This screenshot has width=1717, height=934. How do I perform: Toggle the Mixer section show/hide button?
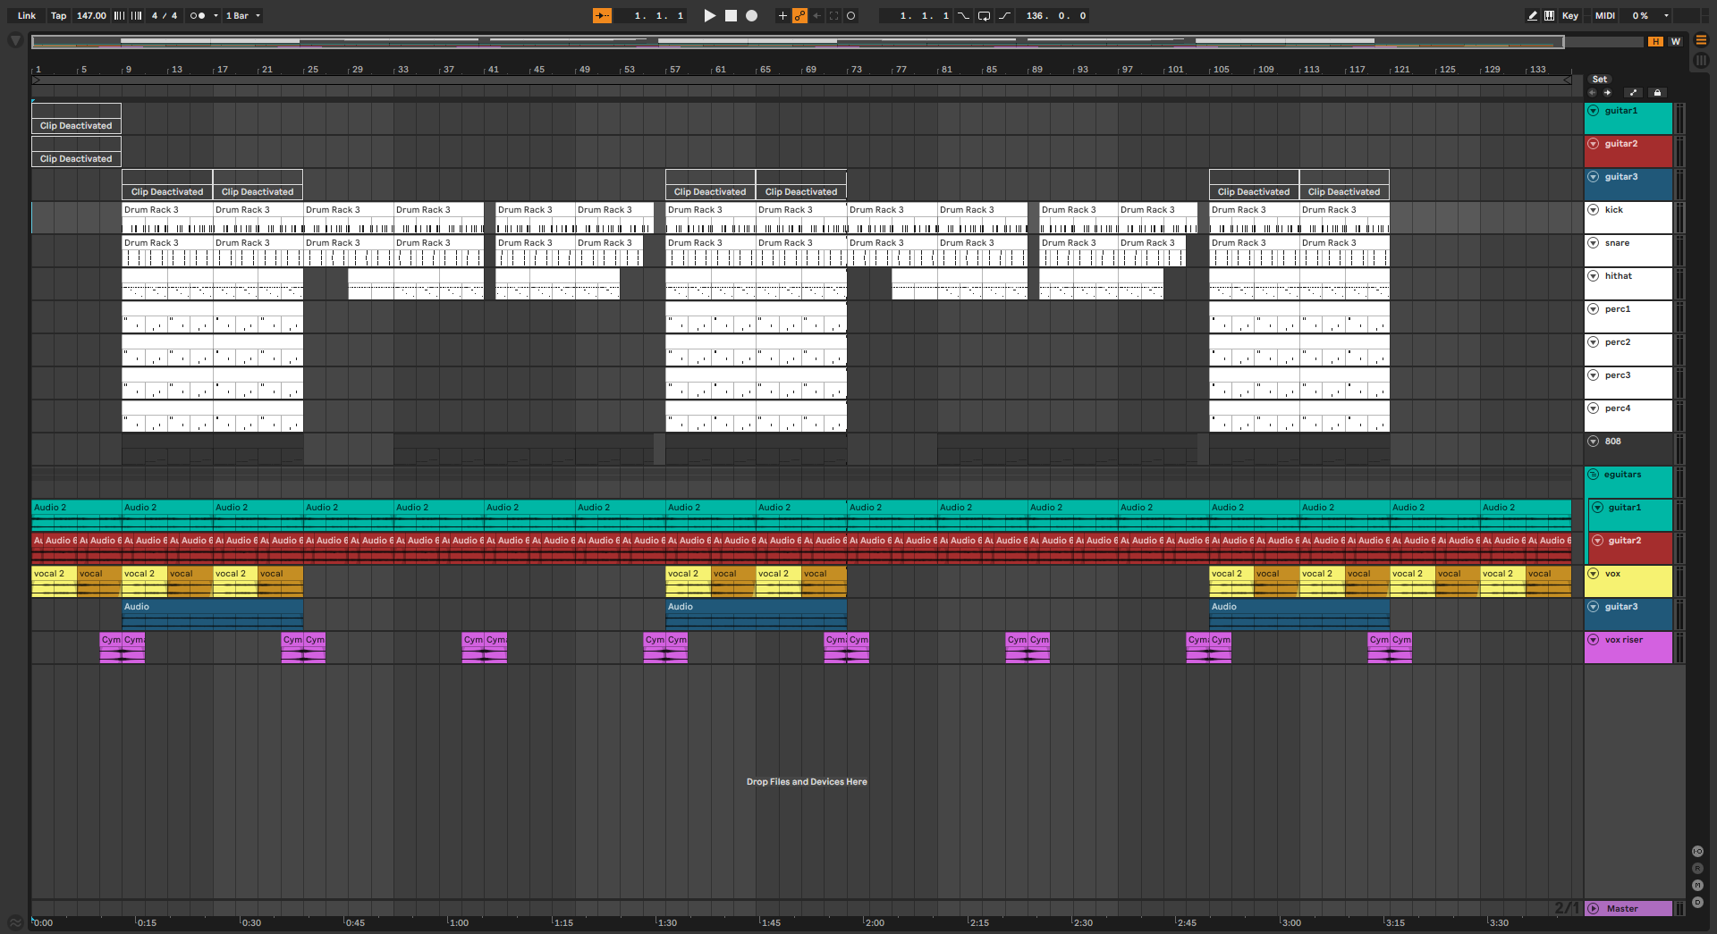click(1697, 886)
